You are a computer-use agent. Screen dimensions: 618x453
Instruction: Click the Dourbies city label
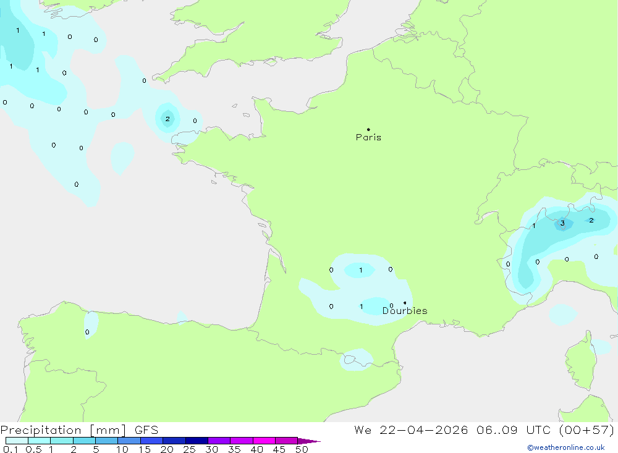coord(405,311)
